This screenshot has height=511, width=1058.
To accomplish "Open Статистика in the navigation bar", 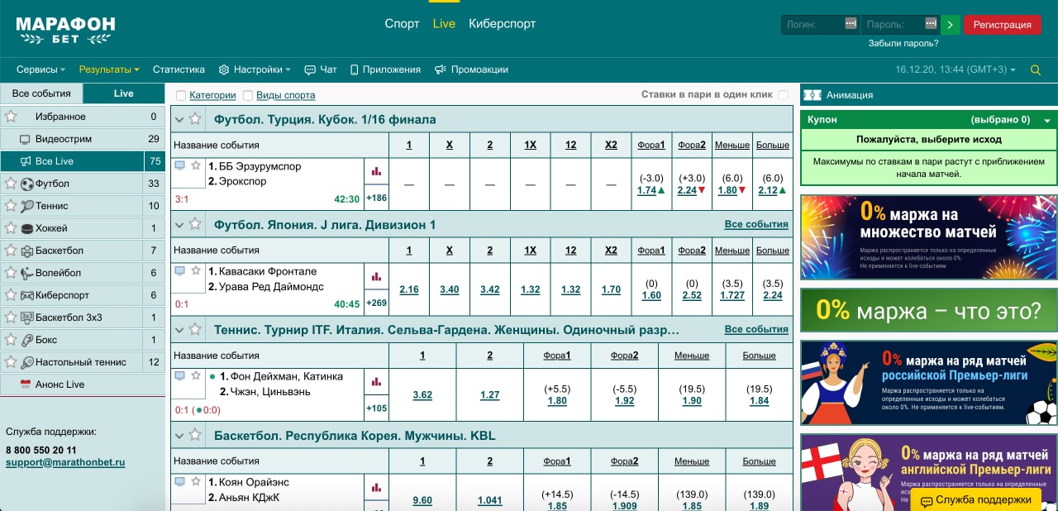I will click(x=179, y=70).
